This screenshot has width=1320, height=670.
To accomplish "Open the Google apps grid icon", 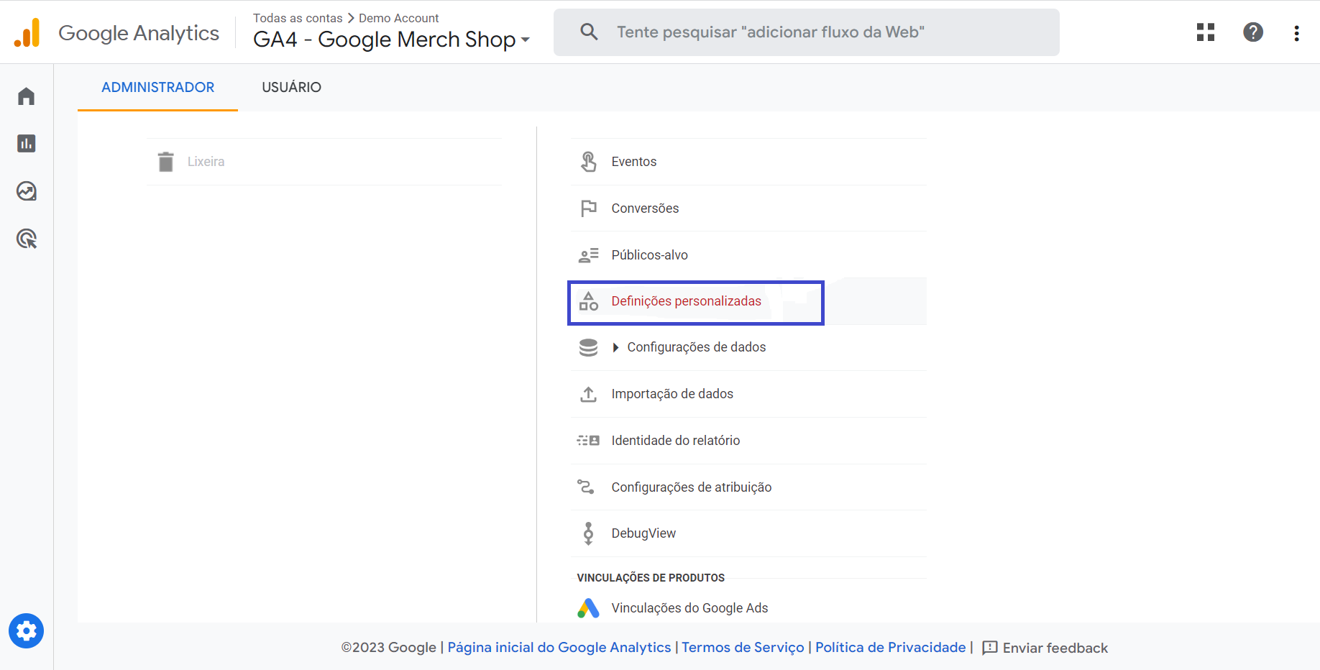I will [1206, 32].
